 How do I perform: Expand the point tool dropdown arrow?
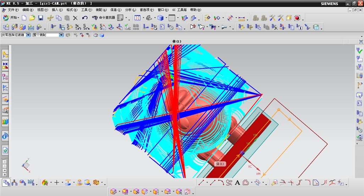pyautogui.click(x=62, y=183)
